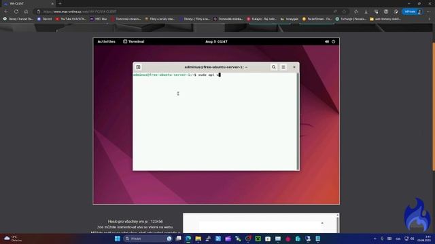Click the Ubuntu power menu icon
The width and height of the screenshot is (435, 244).
(334, 41)
